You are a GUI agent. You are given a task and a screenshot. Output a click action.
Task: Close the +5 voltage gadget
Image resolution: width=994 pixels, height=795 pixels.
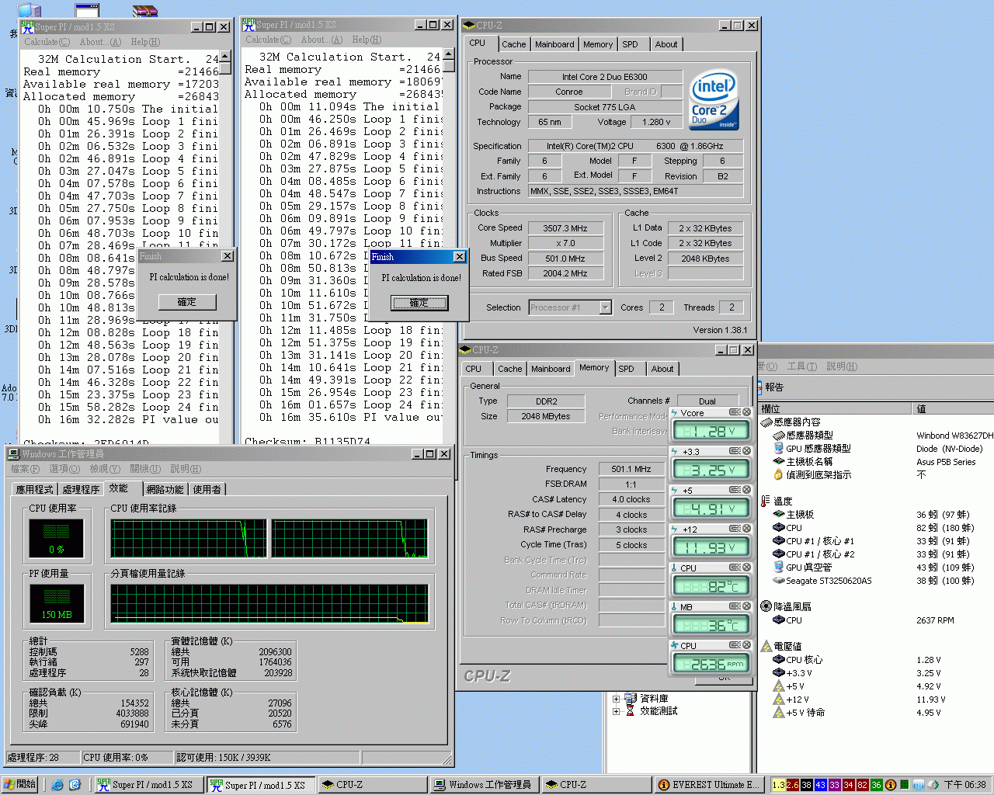point(747,490)
